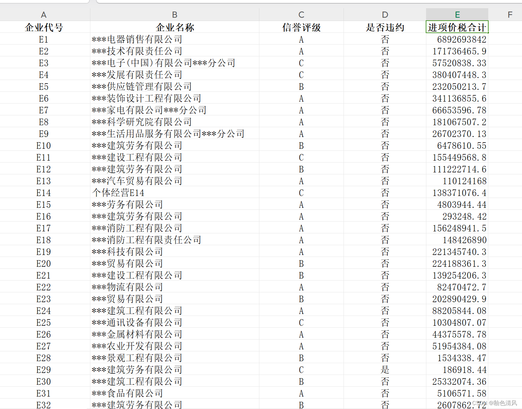Select ***供应链管理有限公司 cell
The image size is (522, 409).
pyautogui.click(x=175, y=87)
